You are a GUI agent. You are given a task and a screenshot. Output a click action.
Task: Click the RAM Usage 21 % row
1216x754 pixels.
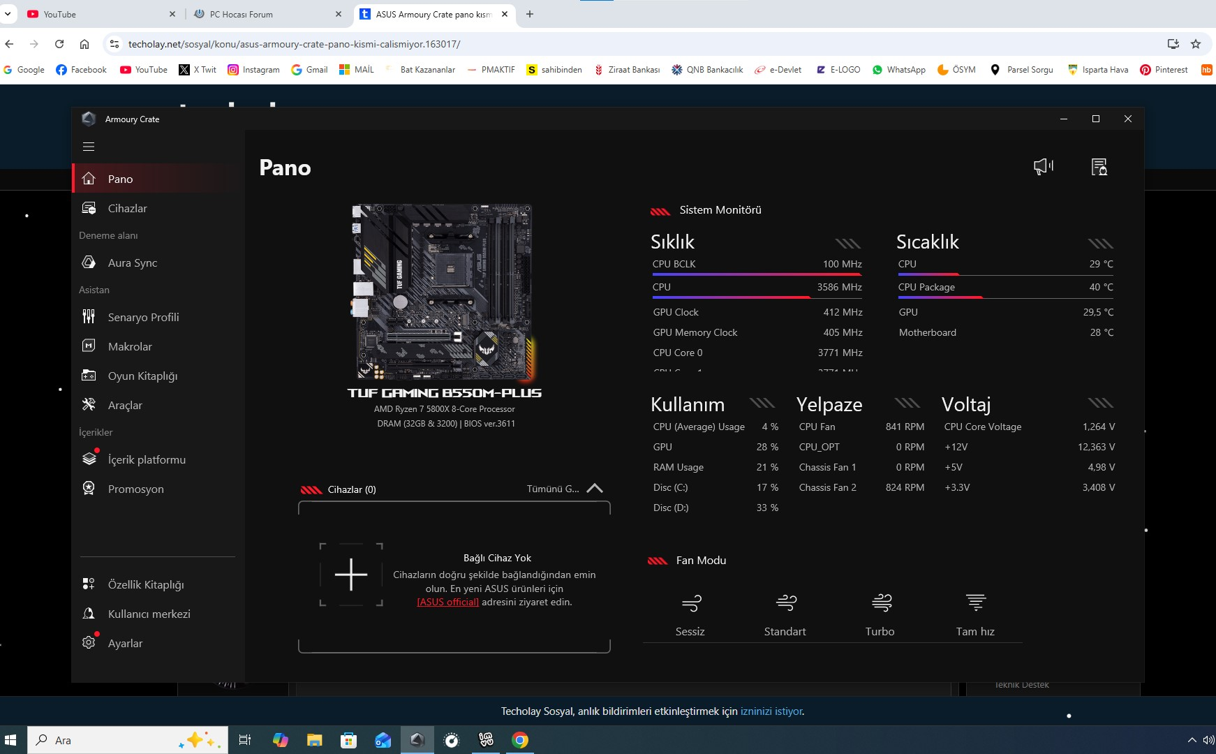click(x=715, y=467)
